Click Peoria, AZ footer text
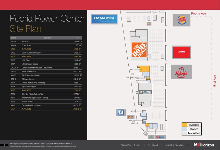 (x=153, y=145)
